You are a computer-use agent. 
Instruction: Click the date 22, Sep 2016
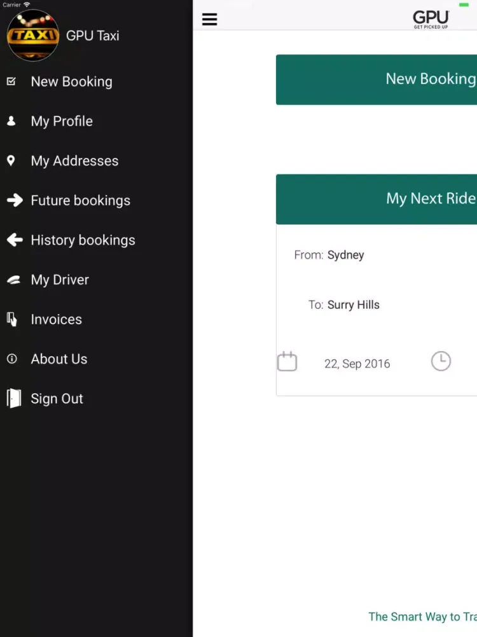tap(357, 364)
